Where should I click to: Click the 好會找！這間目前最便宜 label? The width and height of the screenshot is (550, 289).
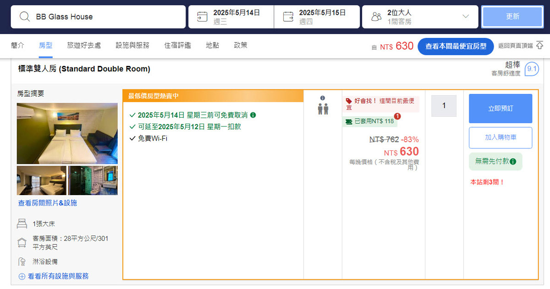pos(381,104)
